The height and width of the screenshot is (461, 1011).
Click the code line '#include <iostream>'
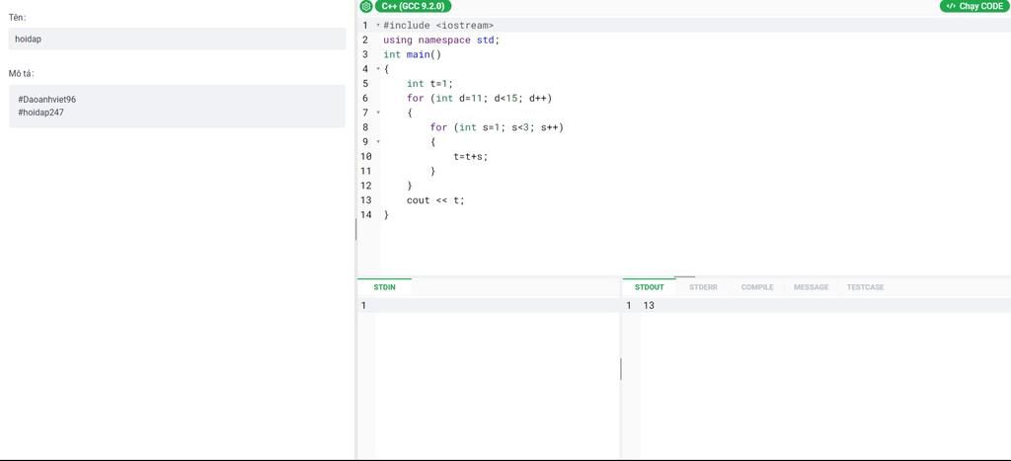(438, 25)
